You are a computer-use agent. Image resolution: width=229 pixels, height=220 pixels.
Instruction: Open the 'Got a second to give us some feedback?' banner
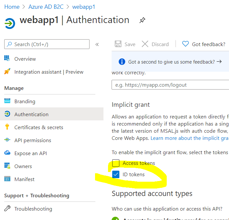click(172, 62)
